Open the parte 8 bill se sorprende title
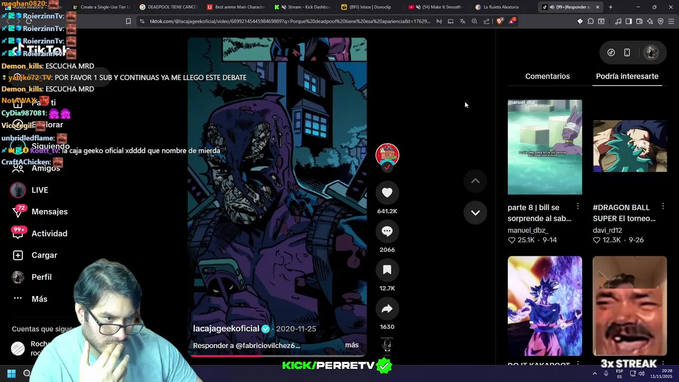 pyautogui.click(x=539, y=213)
